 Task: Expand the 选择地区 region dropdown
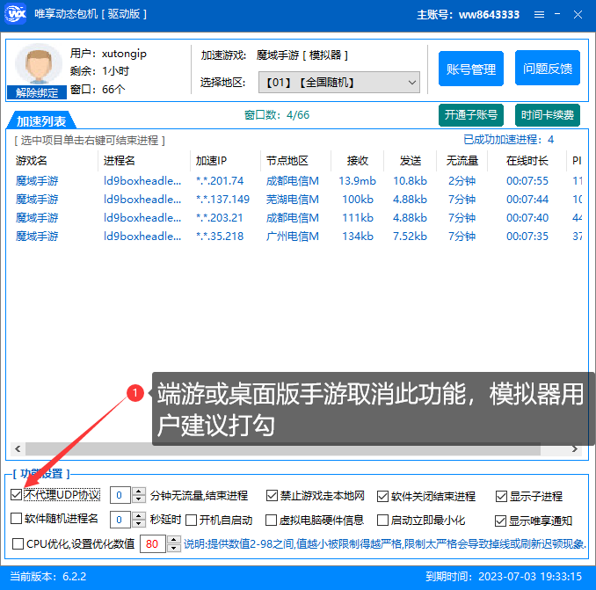coord(339,82)
